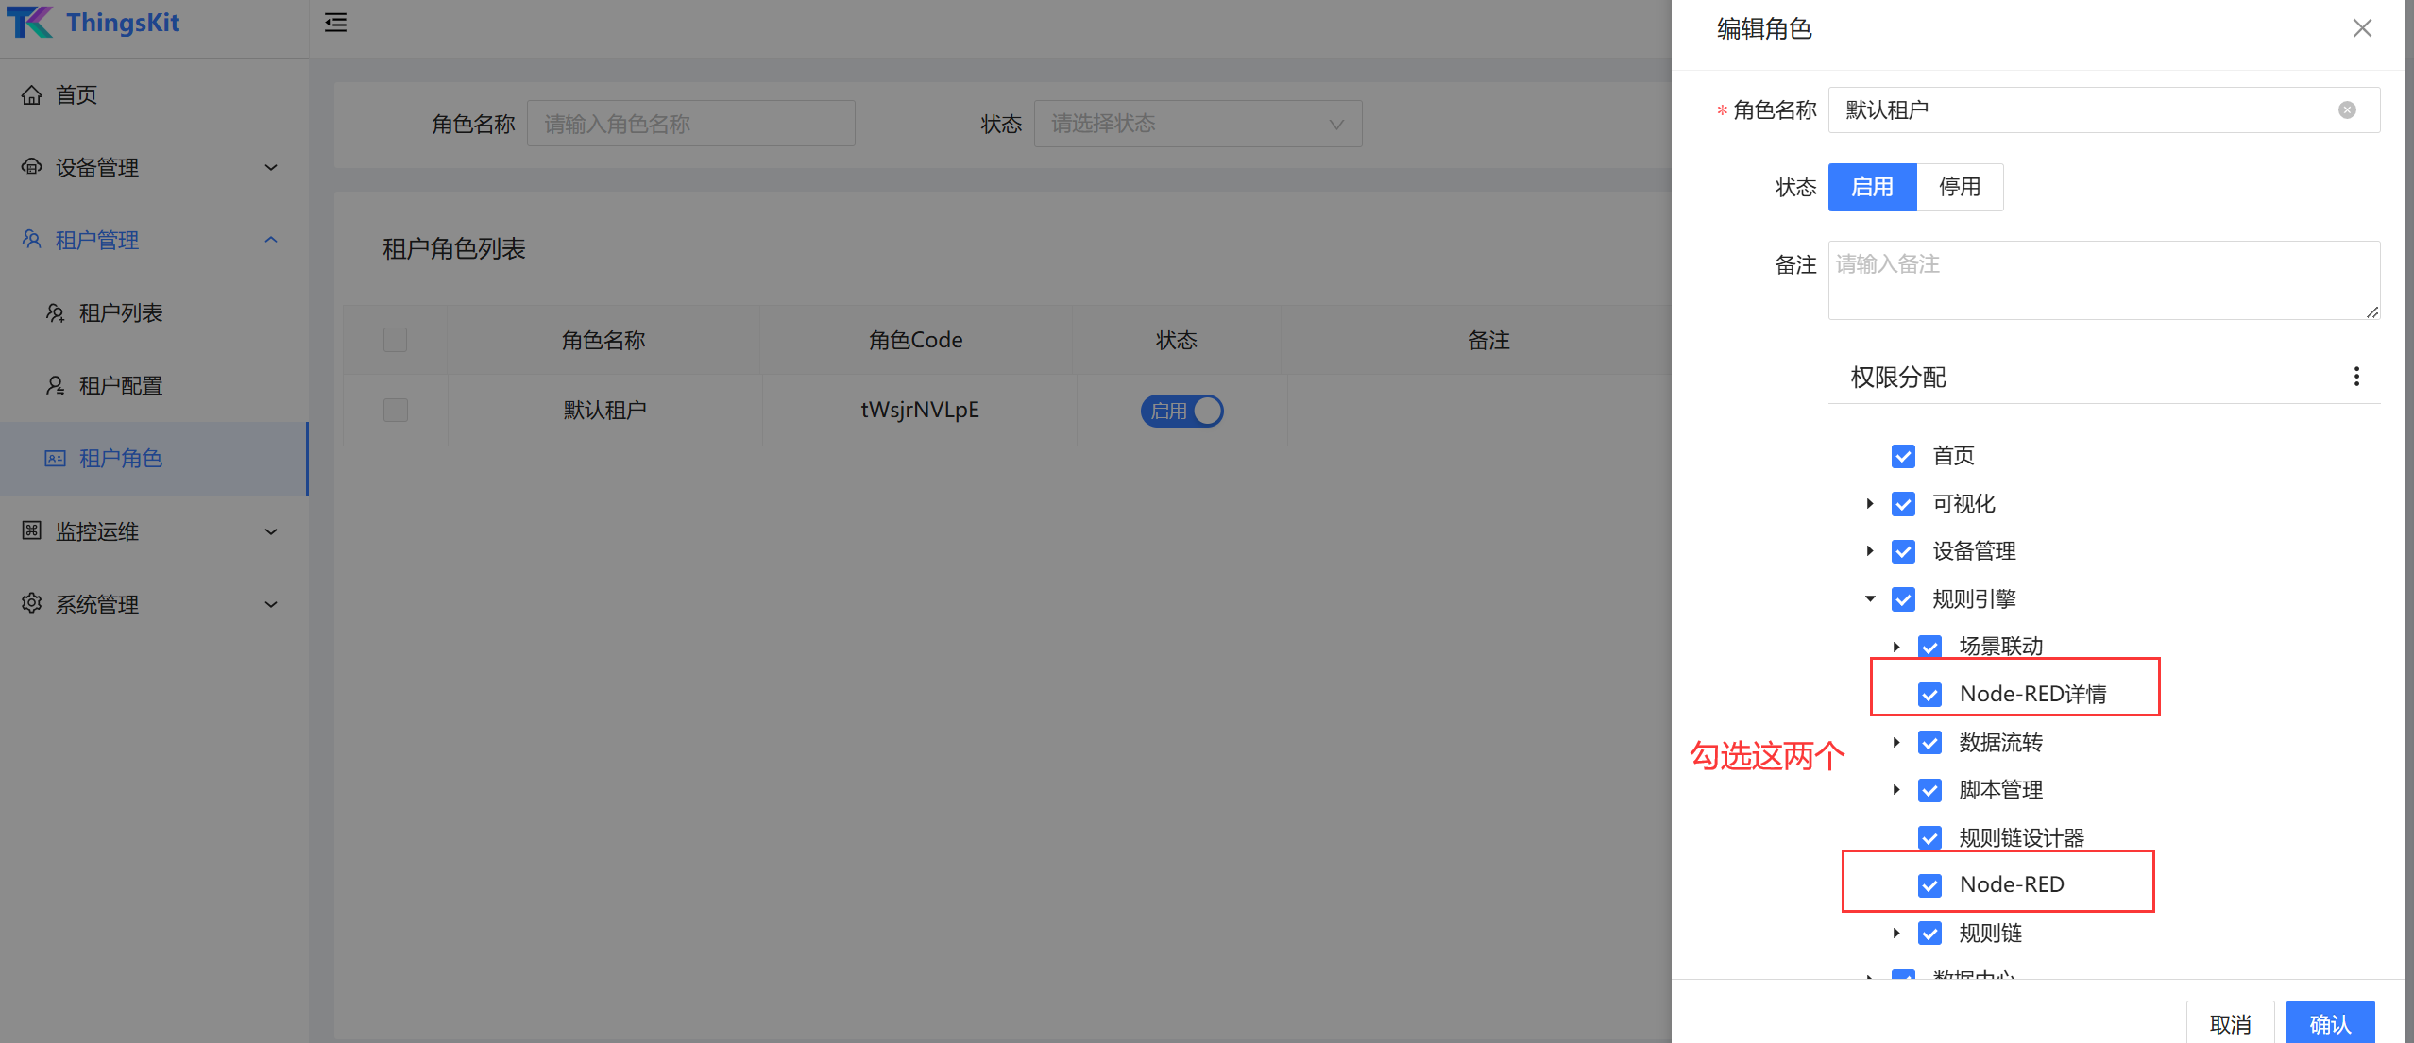This screenshot has width=2414, height=1043.
Task: Click the 取消 button
Action: pyautogui.click(x=2230, y=1023)
